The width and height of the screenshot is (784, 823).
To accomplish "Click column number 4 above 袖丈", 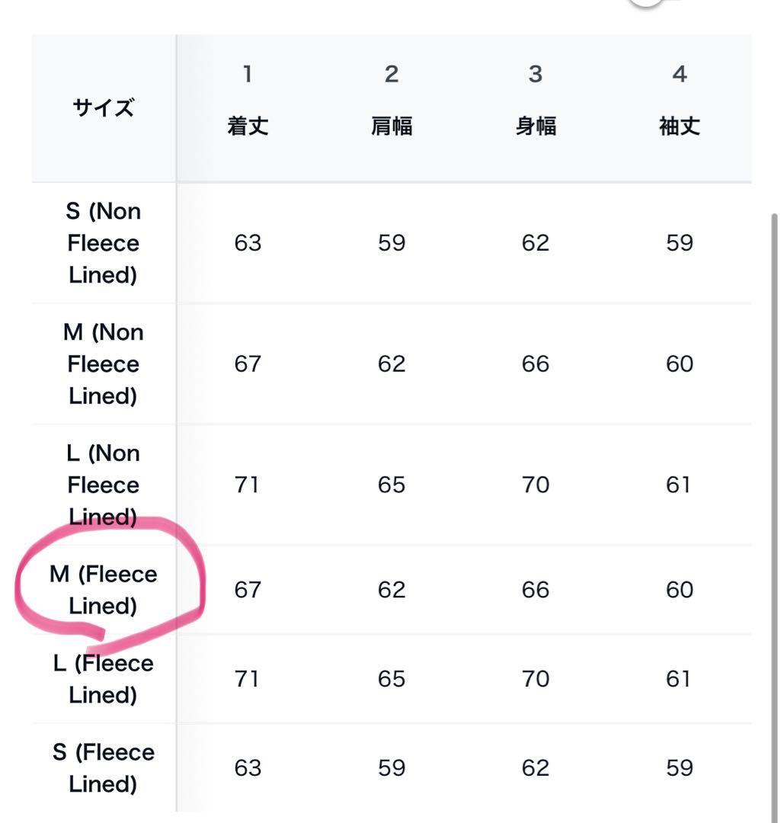I will (680, 74).
